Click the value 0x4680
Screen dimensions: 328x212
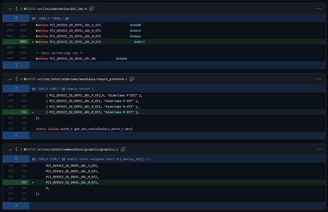(135, 25)
